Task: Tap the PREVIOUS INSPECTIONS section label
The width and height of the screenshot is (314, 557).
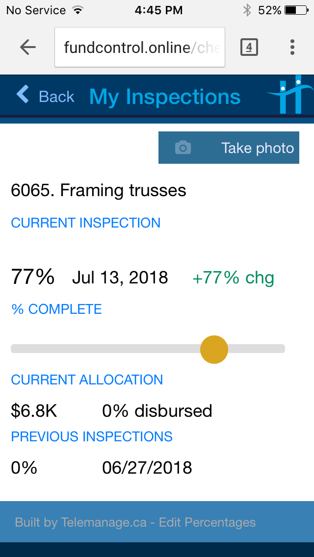Action: [92, 436]
